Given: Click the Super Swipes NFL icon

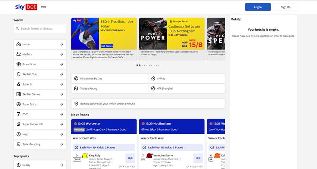Looking at the screenshot, I should click(18, 124).
